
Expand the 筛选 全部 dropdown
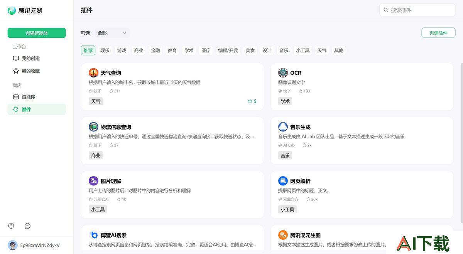click(112, 33)
